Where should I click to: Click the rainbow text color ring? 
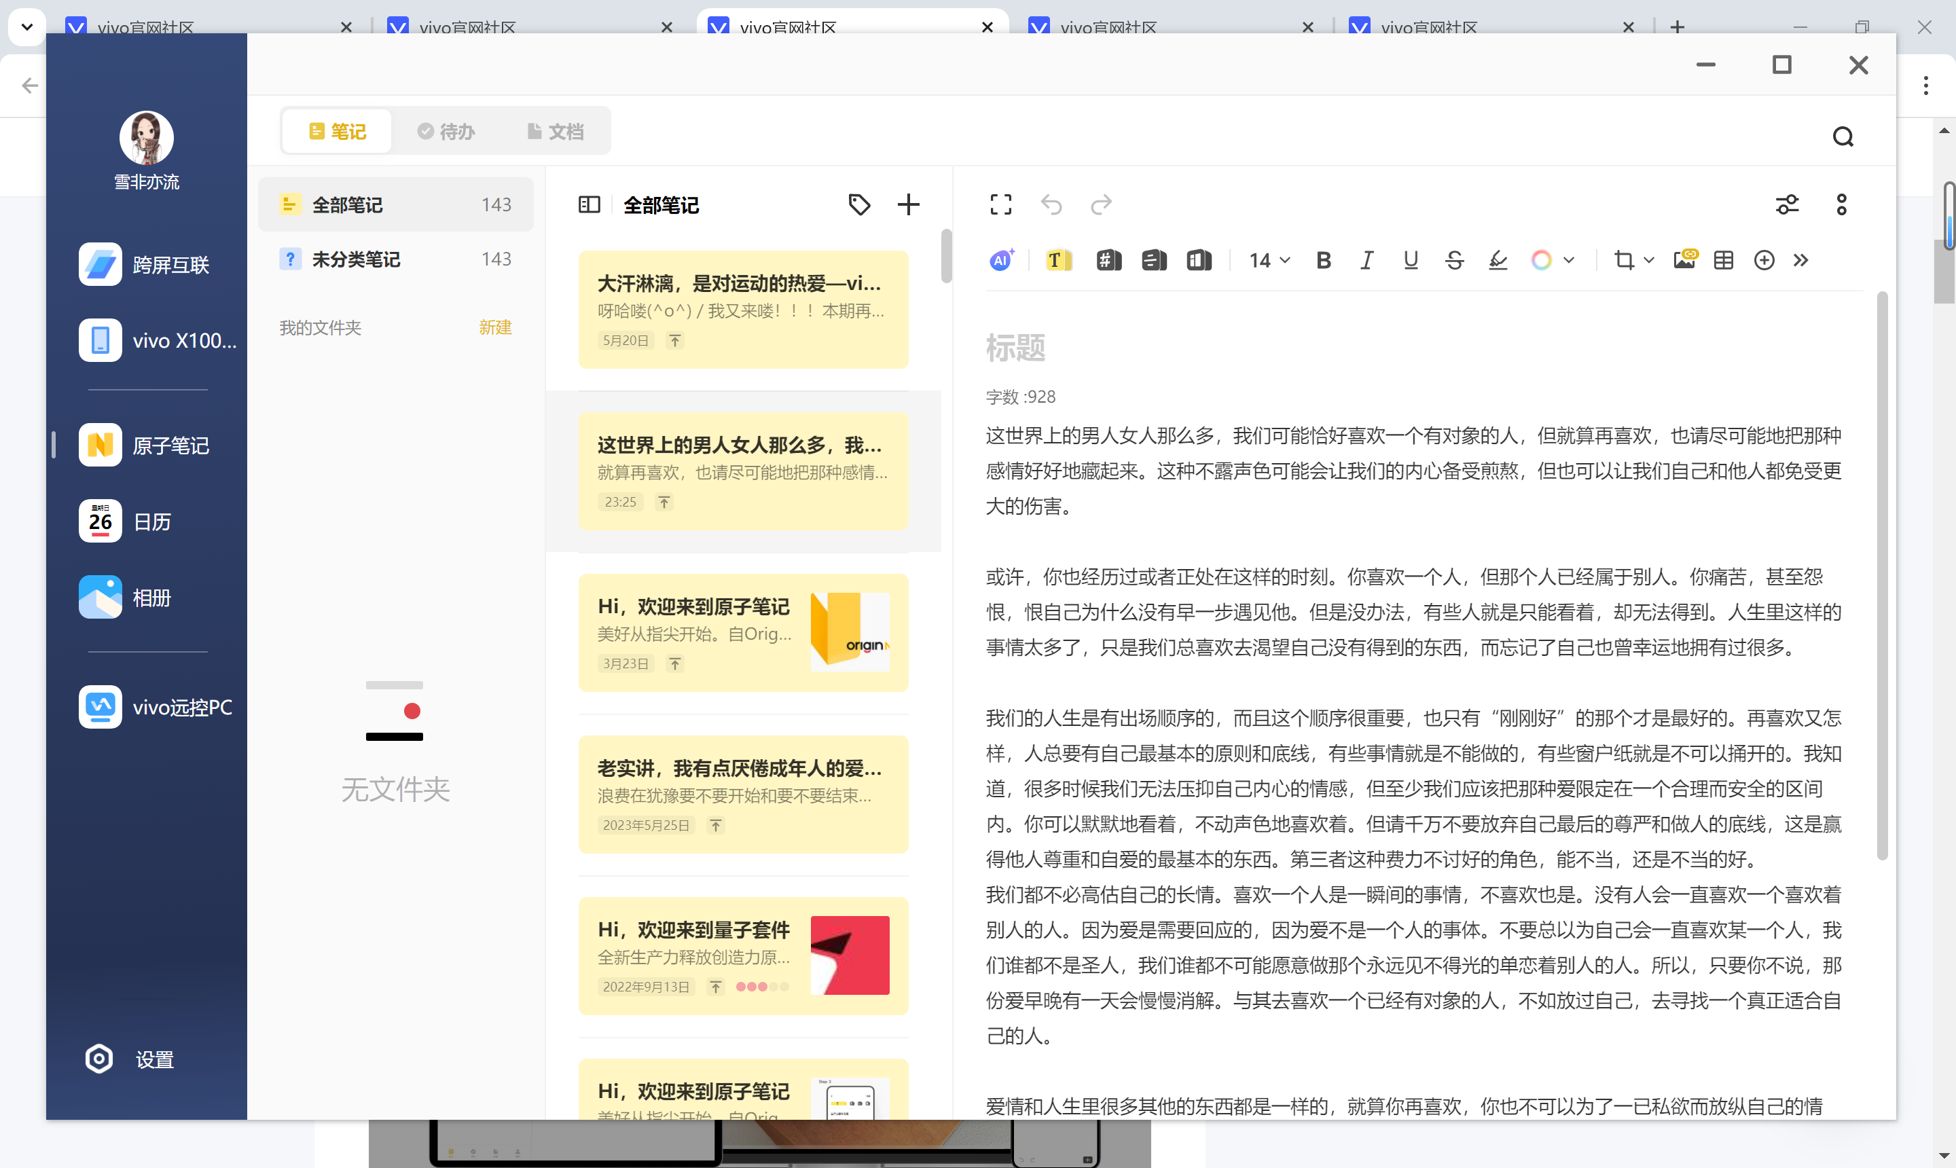pos(1541,259)
